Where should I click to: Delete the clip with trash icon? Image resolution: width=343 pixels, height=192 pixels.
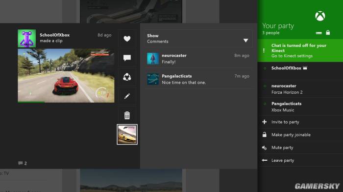(127, 115)
